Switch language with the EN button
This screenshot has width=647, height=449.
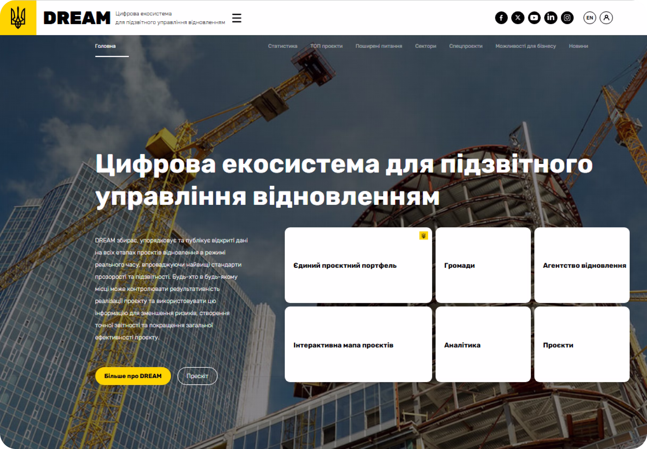click(590, 18)
